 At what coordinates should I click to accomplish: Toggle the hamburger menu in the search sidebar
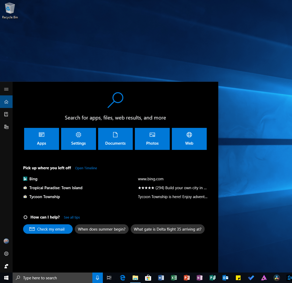click(x=6, y=89)
